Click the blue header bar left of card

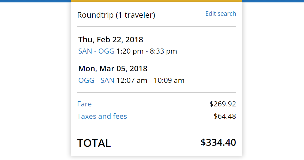[x=35, y=1]
